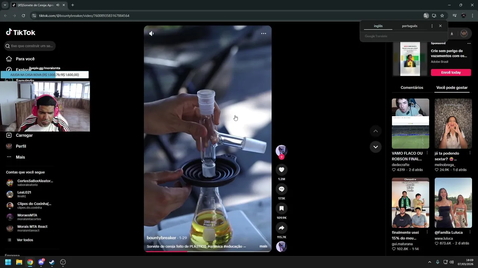The image size is (478, 268).
Task: Go to next video arrow
Action: coord(376,147)
